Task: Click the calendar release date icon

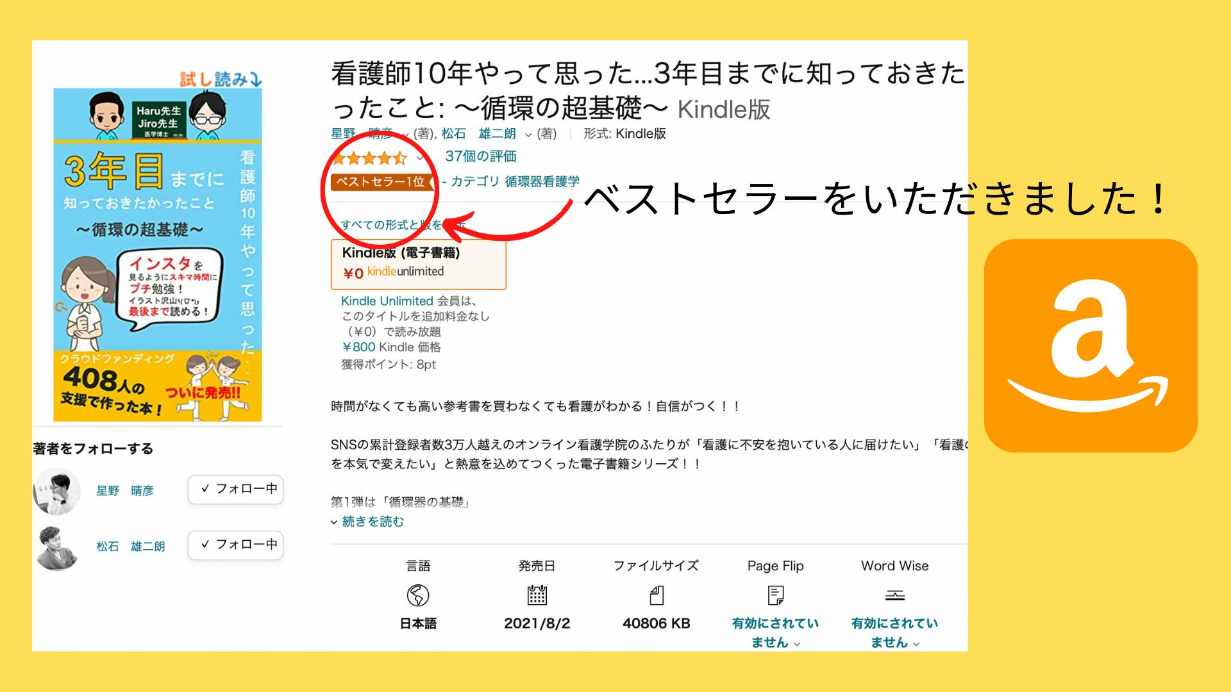Action: coord(537,595)
